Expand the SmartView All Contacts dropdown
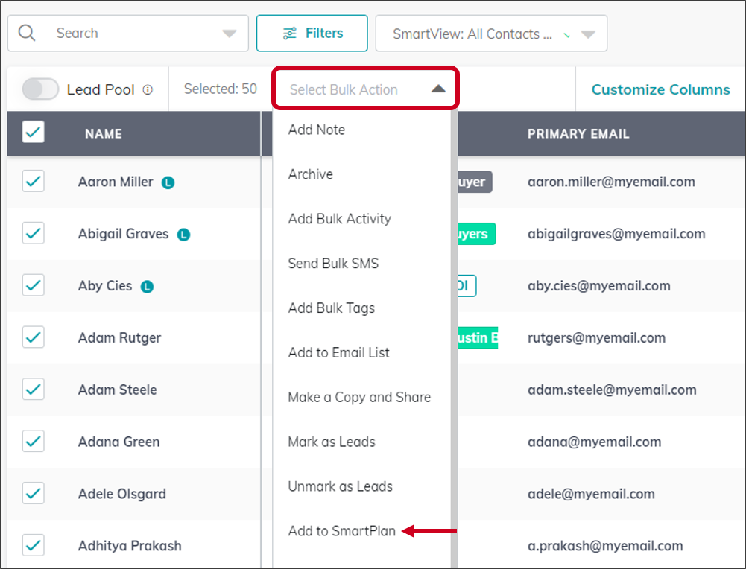746x569 pixels. point(588,34)
